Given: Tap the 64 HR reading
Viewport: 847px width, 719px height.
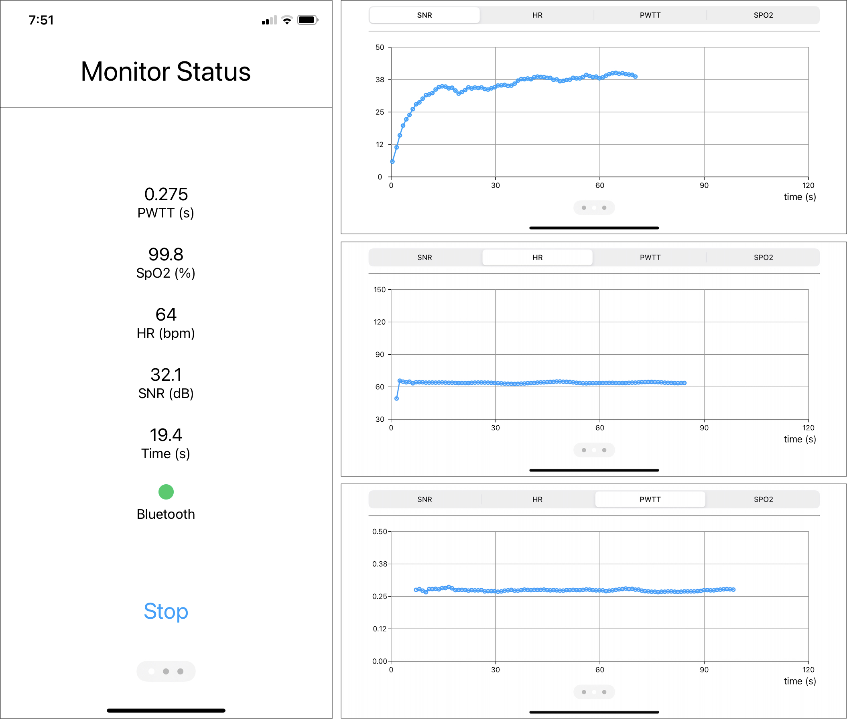Looking at the screenshot, I should tap(166, 315).
